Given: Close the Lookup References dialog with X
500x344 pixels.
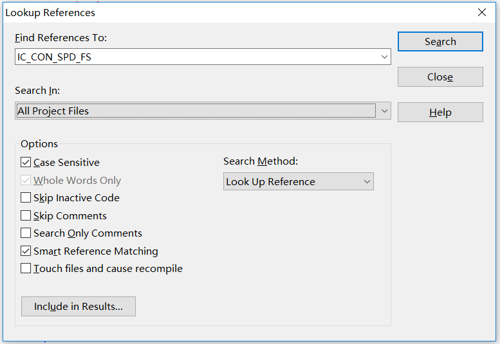Looking at the screenshot, I should 482,12.
